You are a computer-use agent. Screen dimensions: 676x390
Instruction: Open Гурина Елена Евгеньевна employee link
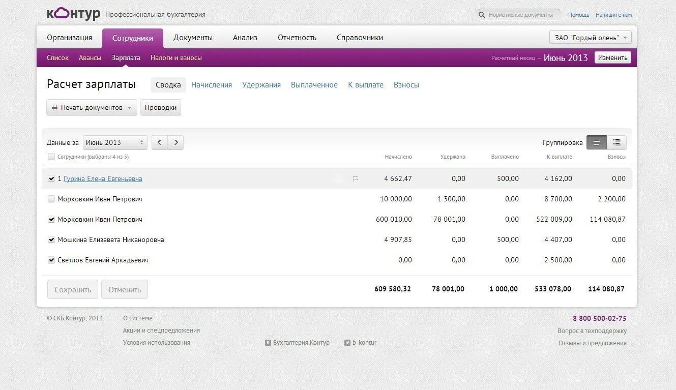(103, 179)
